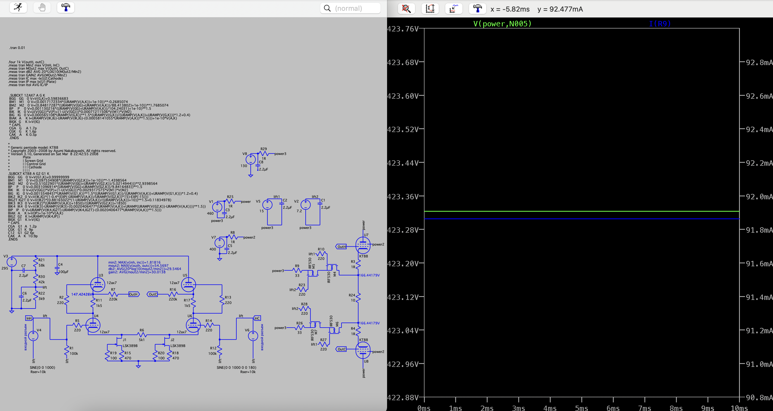Open hammer settings in waveform toolbar
Screen dimensions: 773x411
[477, 8]
